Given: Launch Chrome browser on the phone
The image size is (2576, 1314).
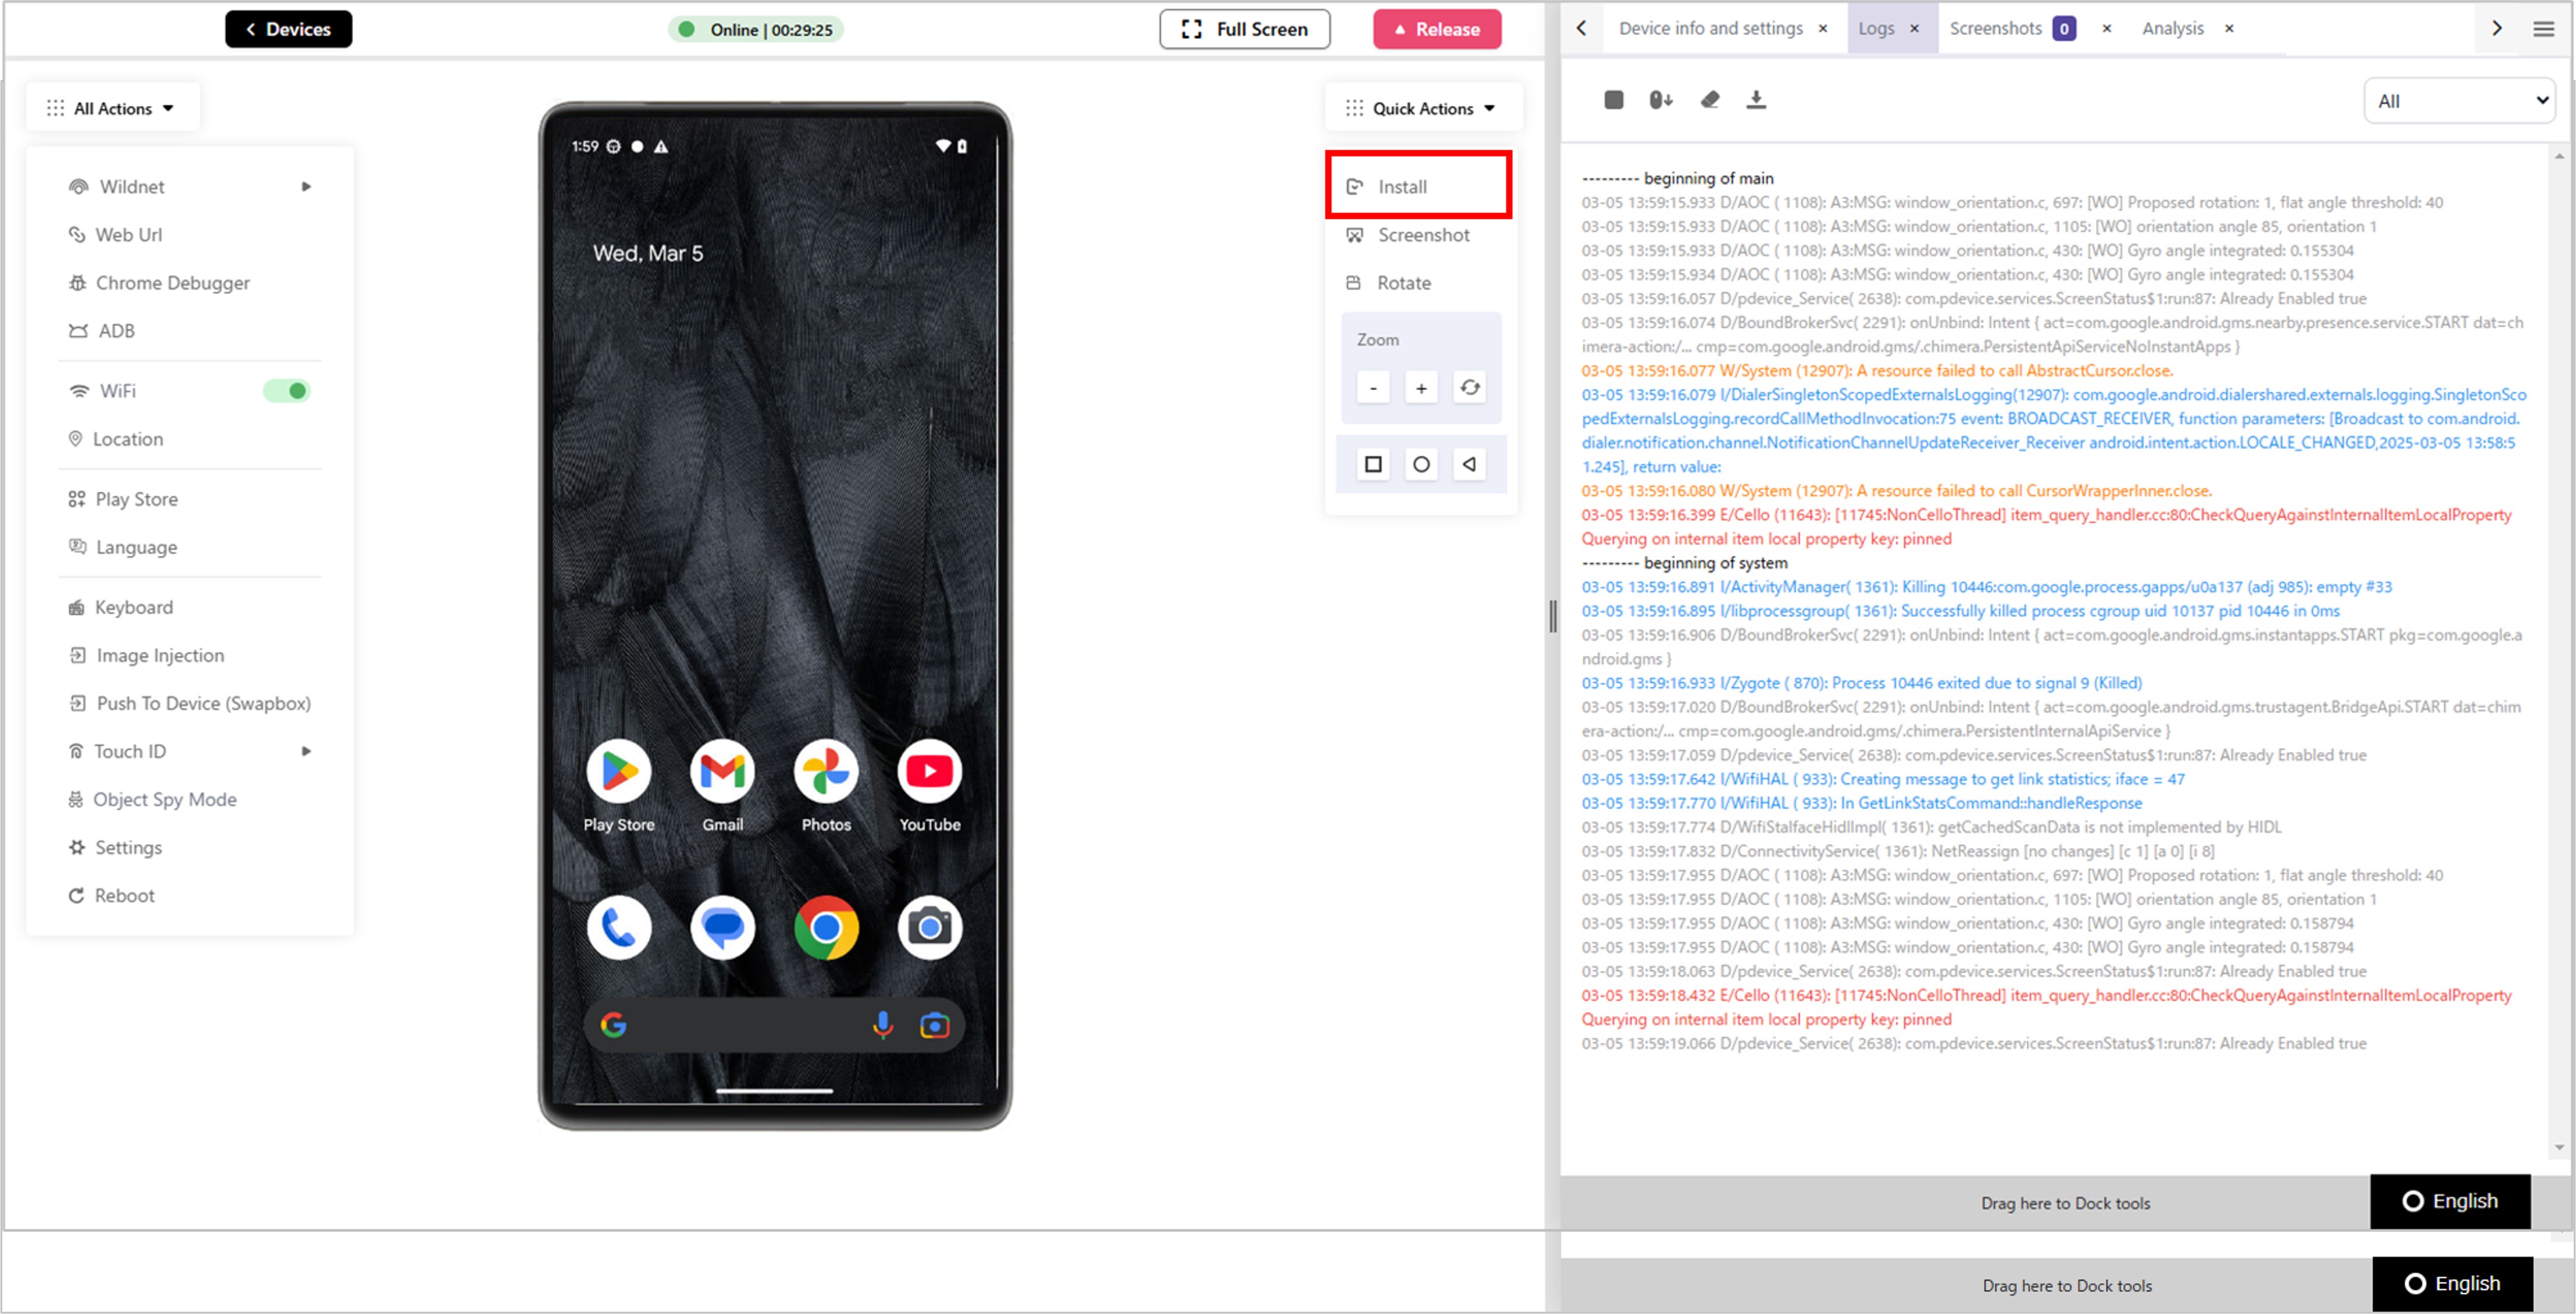Looking at the screenshot, I should pyautogui.click(x=826, y=927).
